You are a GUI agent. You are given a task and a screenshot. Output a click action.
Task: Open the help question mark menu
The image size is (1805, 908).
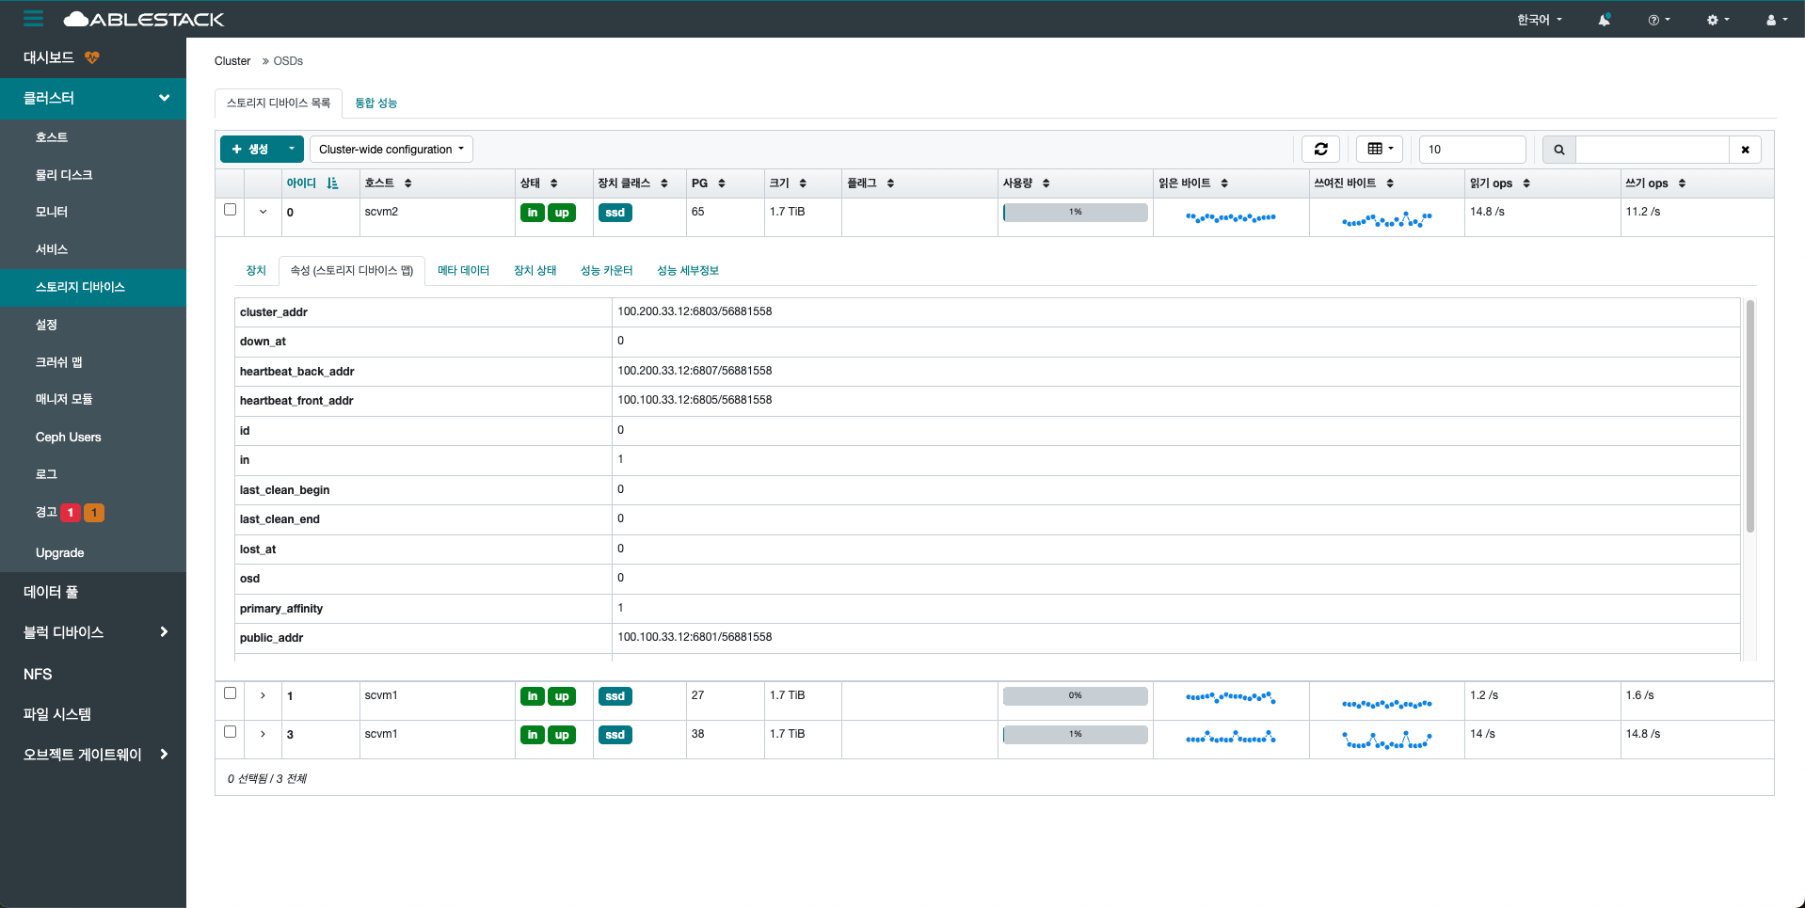tap(1658, 20)
